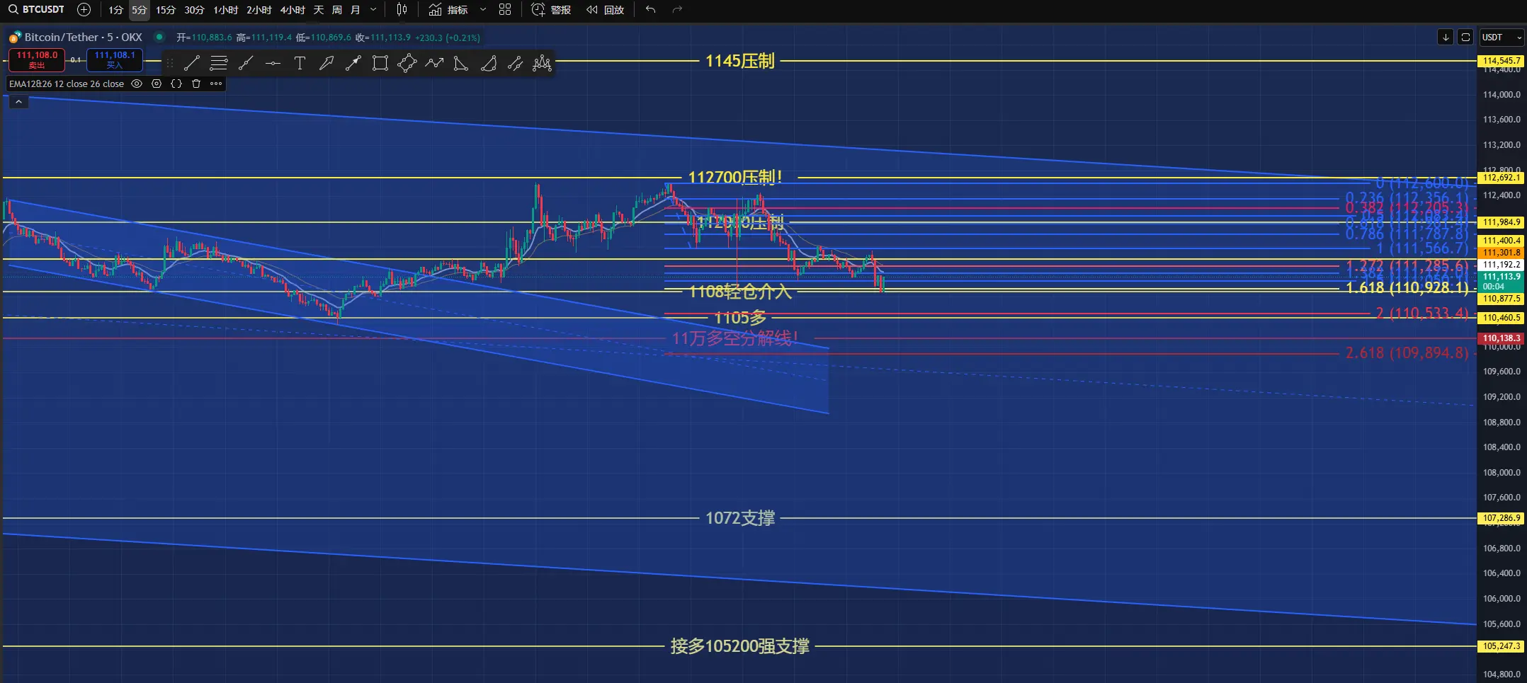1527x683 pixels.
Task: Click the 1072支撑 line label
Action: (739, 518)
